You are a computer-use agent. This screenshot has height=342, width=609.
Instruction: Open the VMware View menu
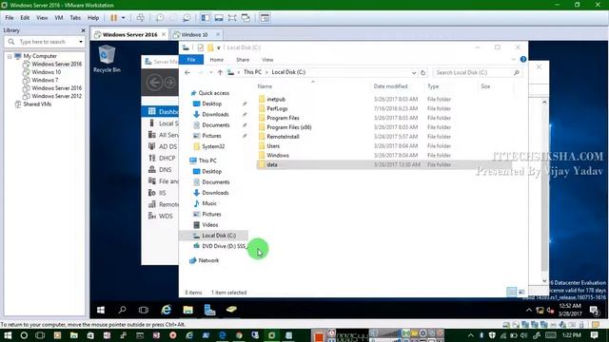[42, 18]
